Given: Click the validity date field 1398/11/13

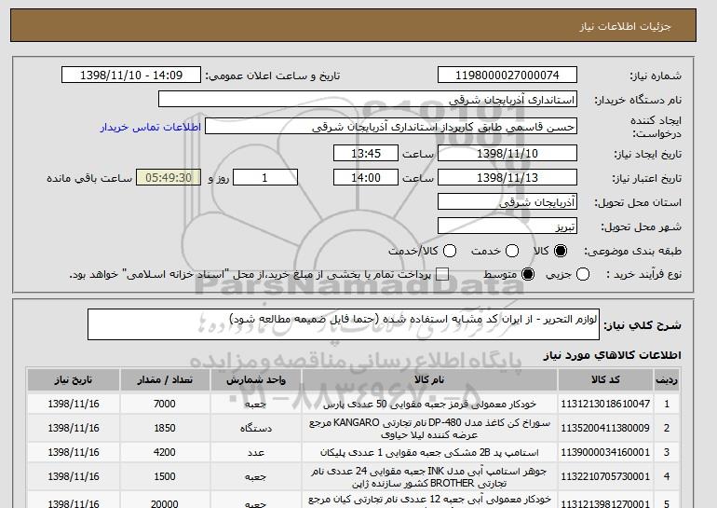Looking at the screenshot, I should coord(507,178).
